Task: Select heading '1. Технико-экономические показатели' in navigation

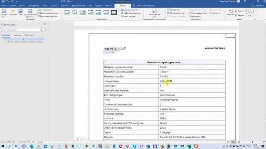Action: [25, 42]
